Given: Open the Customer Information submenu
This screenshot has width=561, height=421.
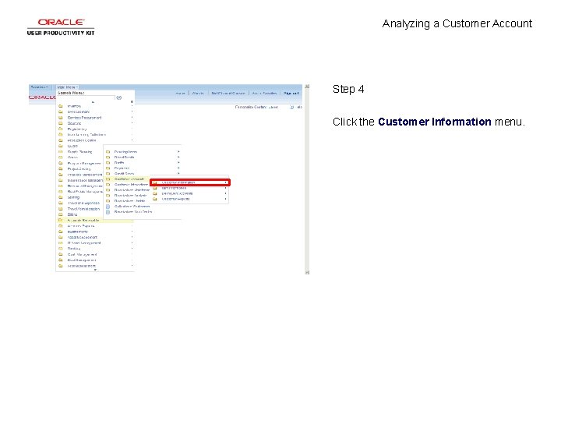Looking at the screenshot, I should pyautogui.click(x=190, y=182).
